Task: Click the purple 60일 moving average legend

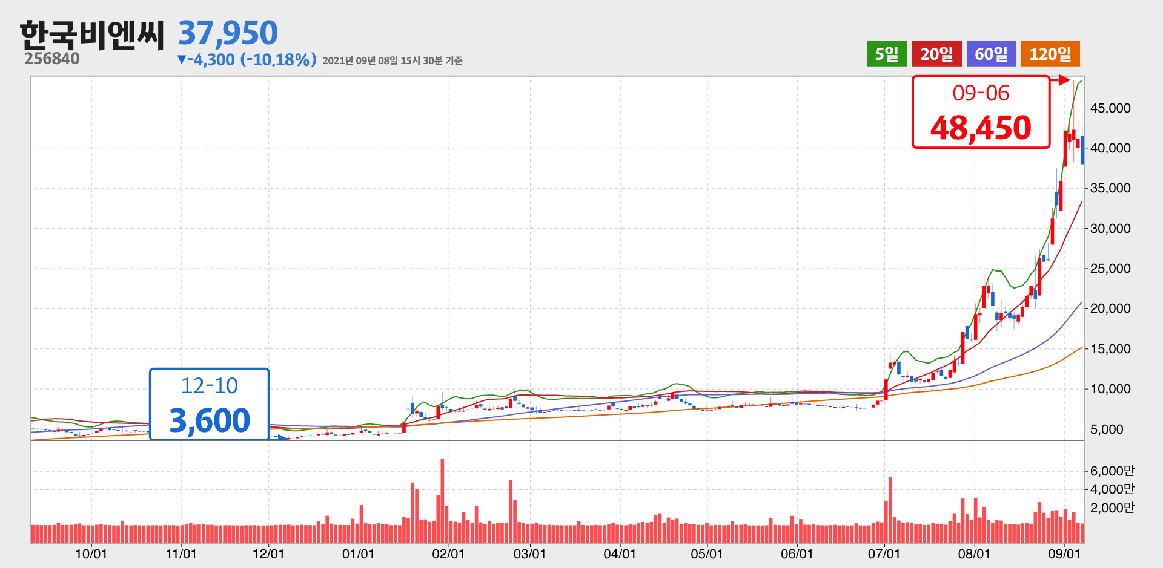Action: pos(991,54)
